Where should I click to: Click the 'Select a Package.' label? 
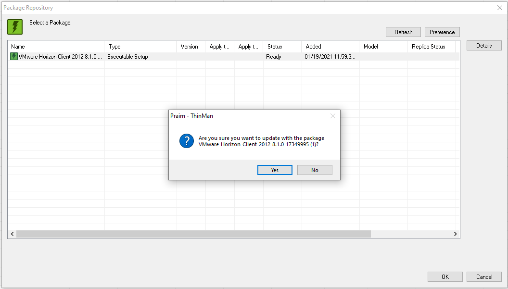(x=51, y=23)
